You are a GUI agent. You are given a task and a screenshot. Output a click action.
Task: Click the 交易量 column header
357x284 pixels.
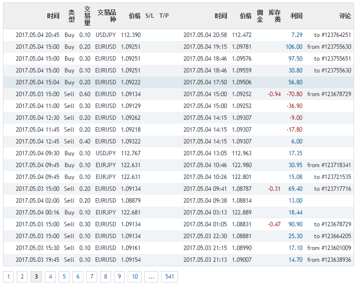[87, 16]
